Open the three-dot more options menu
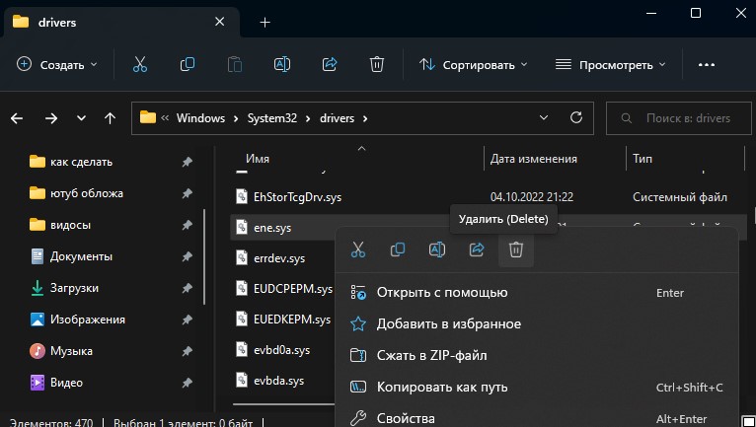This screenshot has height=427, width=756. point(707,65)
